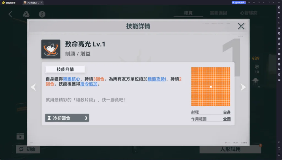The image size is (282, 160).
Task: Collapse the emulator sidebar with double chevron
Action: [x=279, y=2]
